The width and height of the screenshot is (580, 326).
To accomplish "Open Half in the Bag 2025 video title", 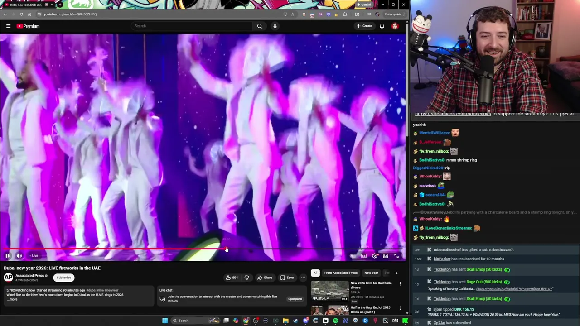I will click(370, 310).
